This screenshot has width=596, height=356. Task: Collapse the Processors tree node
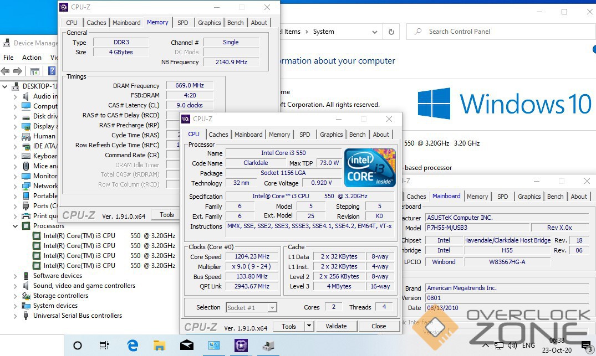(16, 226)
